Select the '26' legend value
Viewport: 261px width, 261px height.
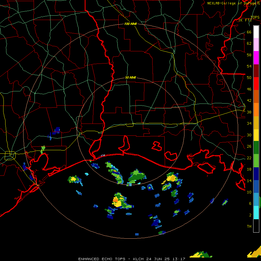click(x=249, y=146)
